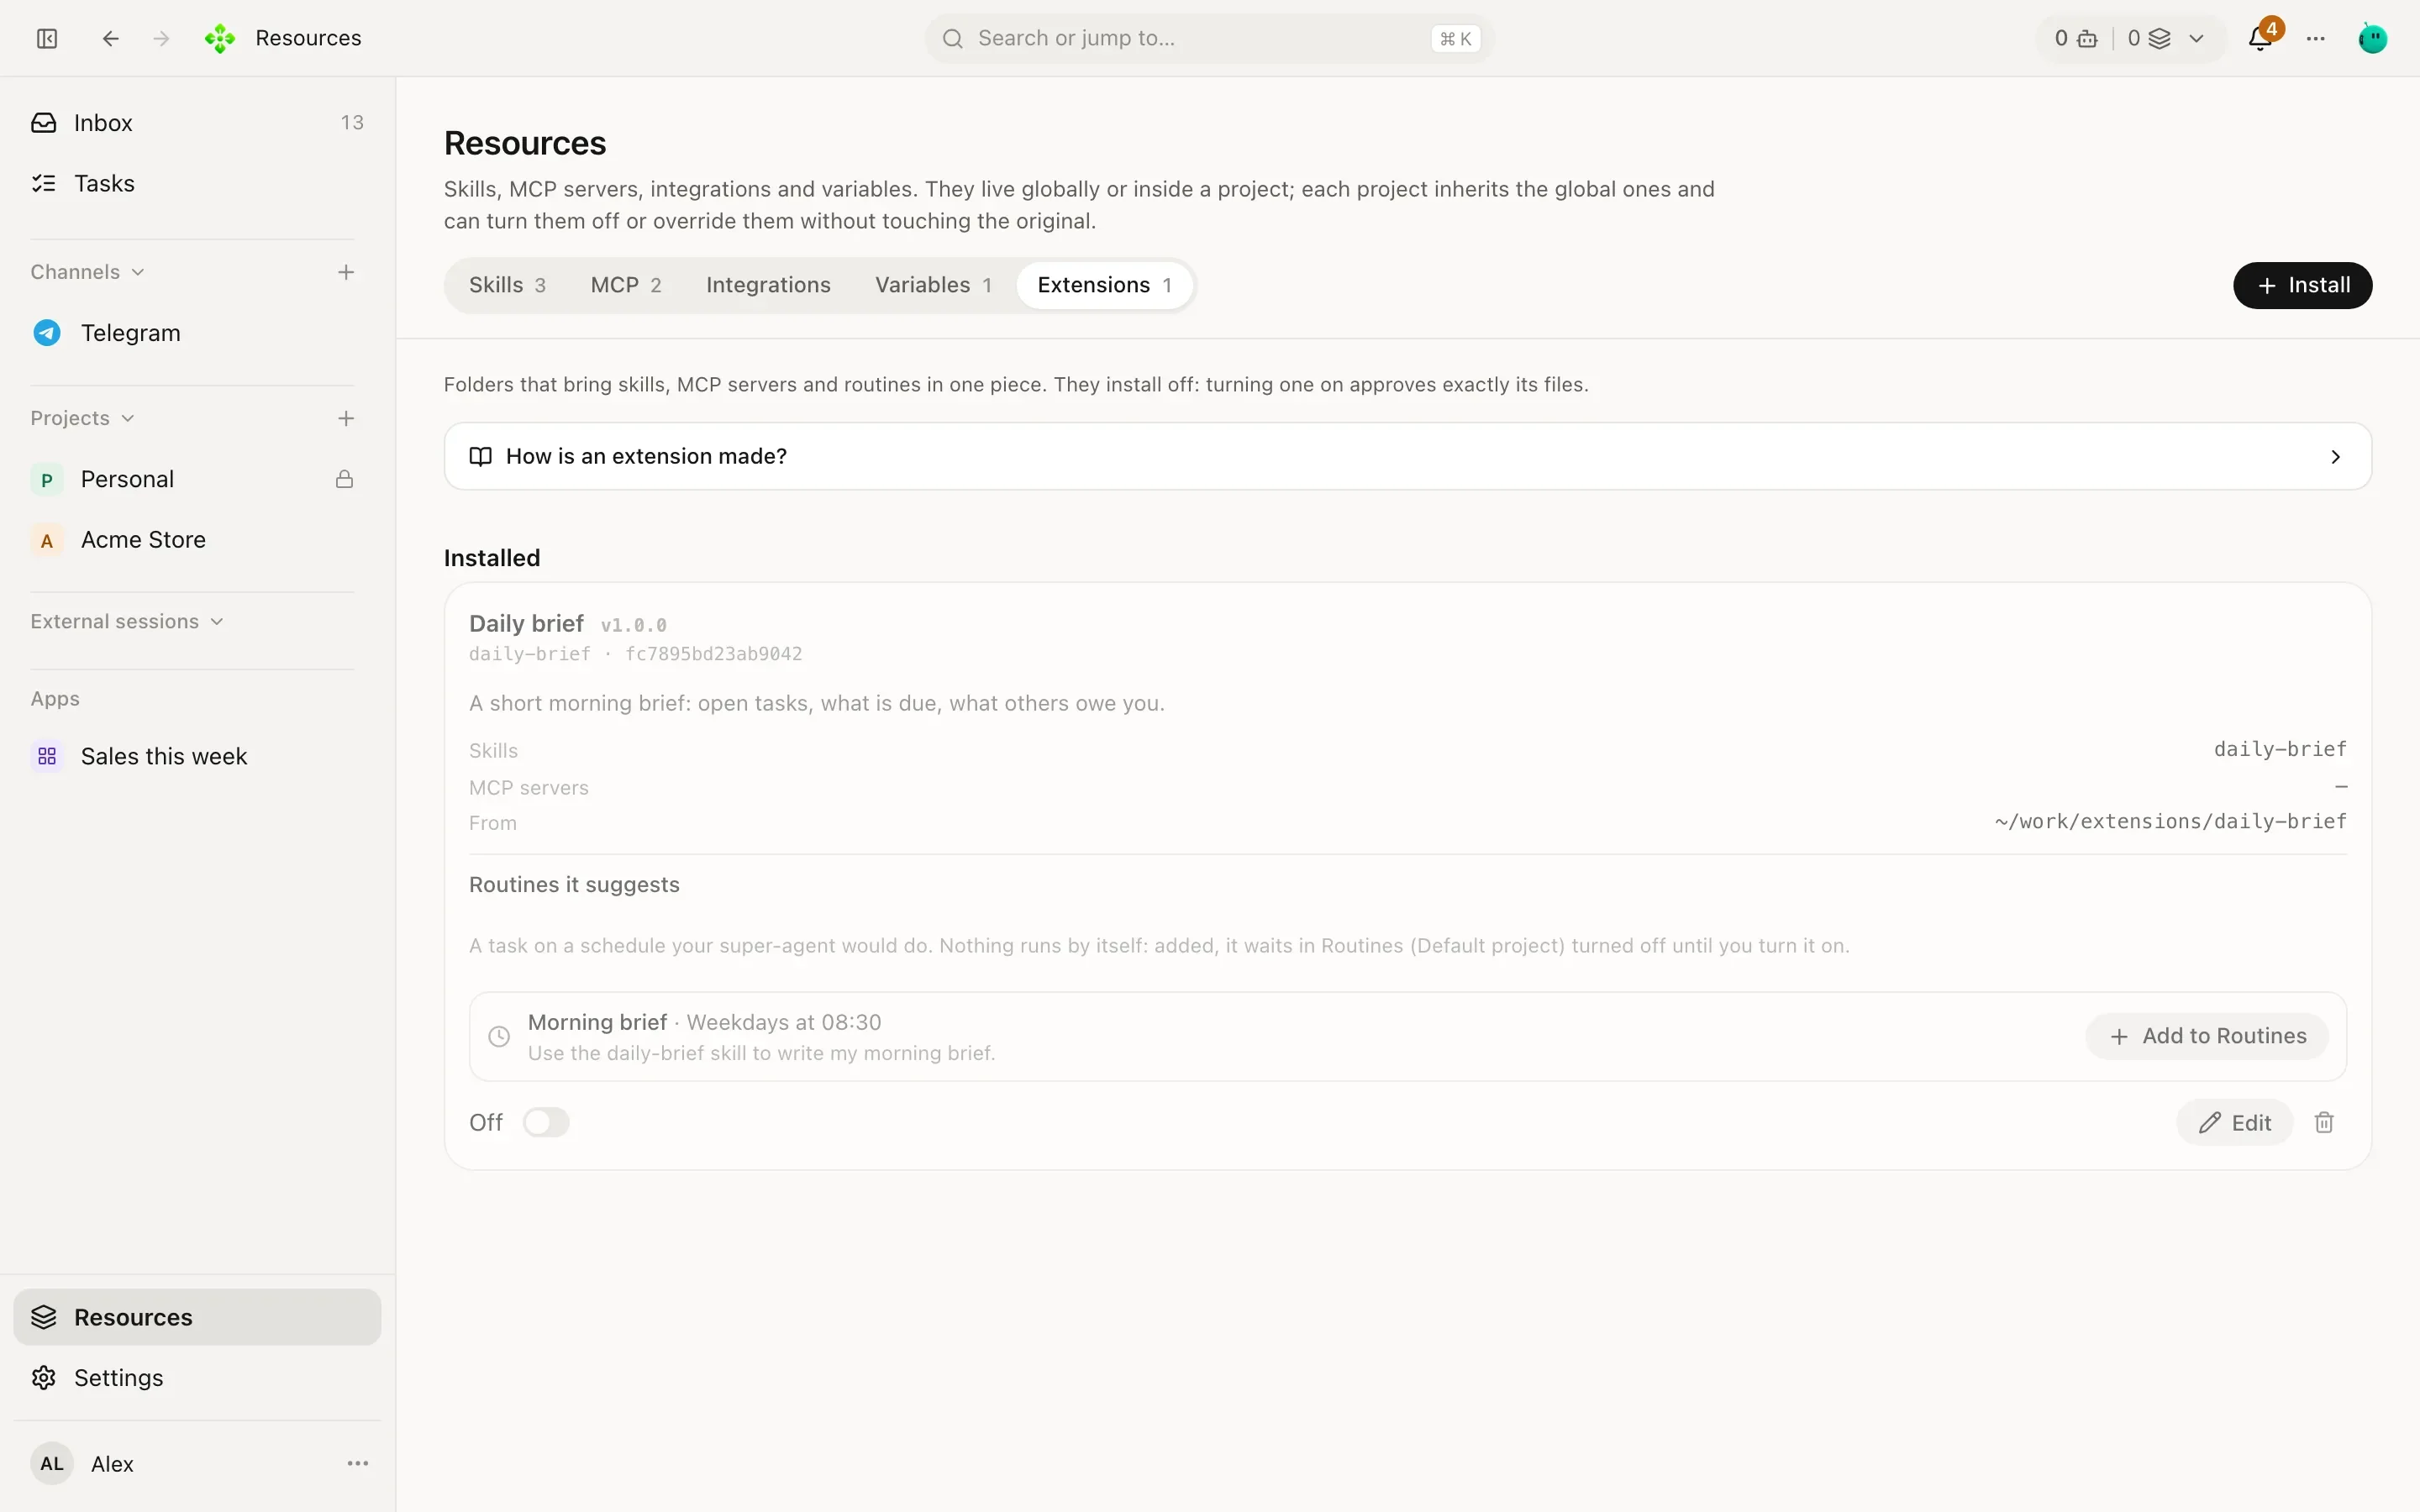The width and height of the screenshot is (2420, 1512).
Task: Open the Acme Store project
Action: click(x=197, y=540)
